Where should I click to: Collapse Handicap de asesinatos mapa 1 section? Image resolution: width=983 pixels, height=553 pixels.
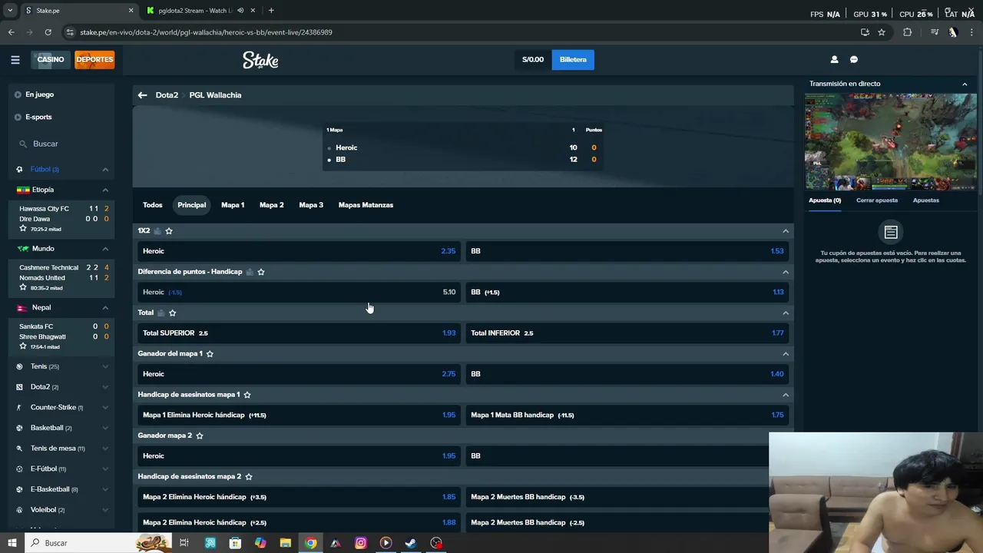(x=785, y=395)
